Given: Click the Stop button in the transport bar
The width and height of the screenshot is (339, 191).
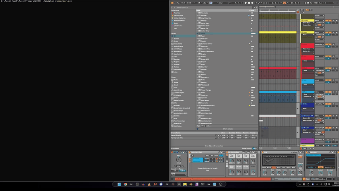Looking at the screenshot, I should pos(249,3).
